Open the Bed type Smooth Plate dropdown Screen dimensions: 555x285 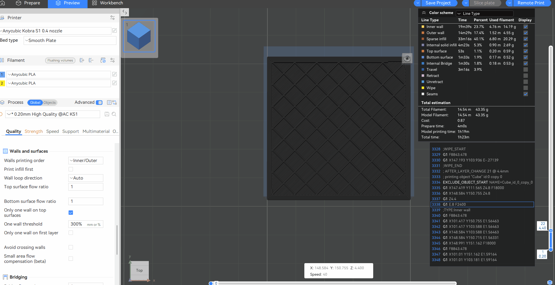[70, 41]
